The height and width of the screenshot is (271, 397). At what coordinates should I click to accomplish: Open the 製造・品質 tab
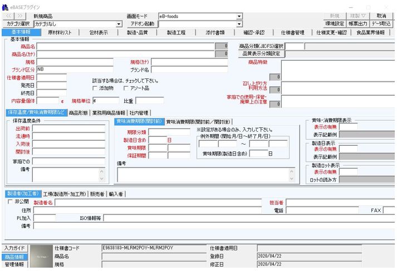tap(137, 32)
